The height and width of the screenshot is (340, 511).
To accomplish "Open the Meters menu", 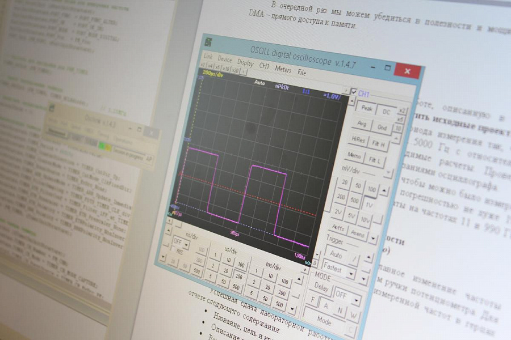I will 283,69.
